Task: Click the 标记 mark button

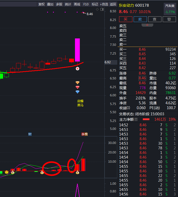Action: click(x=95, y=4)
